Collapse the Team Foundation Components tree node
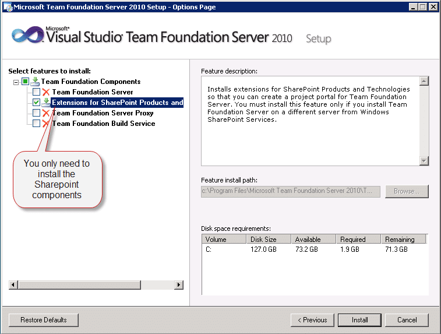Image resolution: width=441 pixels, height=334 pixels. coord(16,82)
